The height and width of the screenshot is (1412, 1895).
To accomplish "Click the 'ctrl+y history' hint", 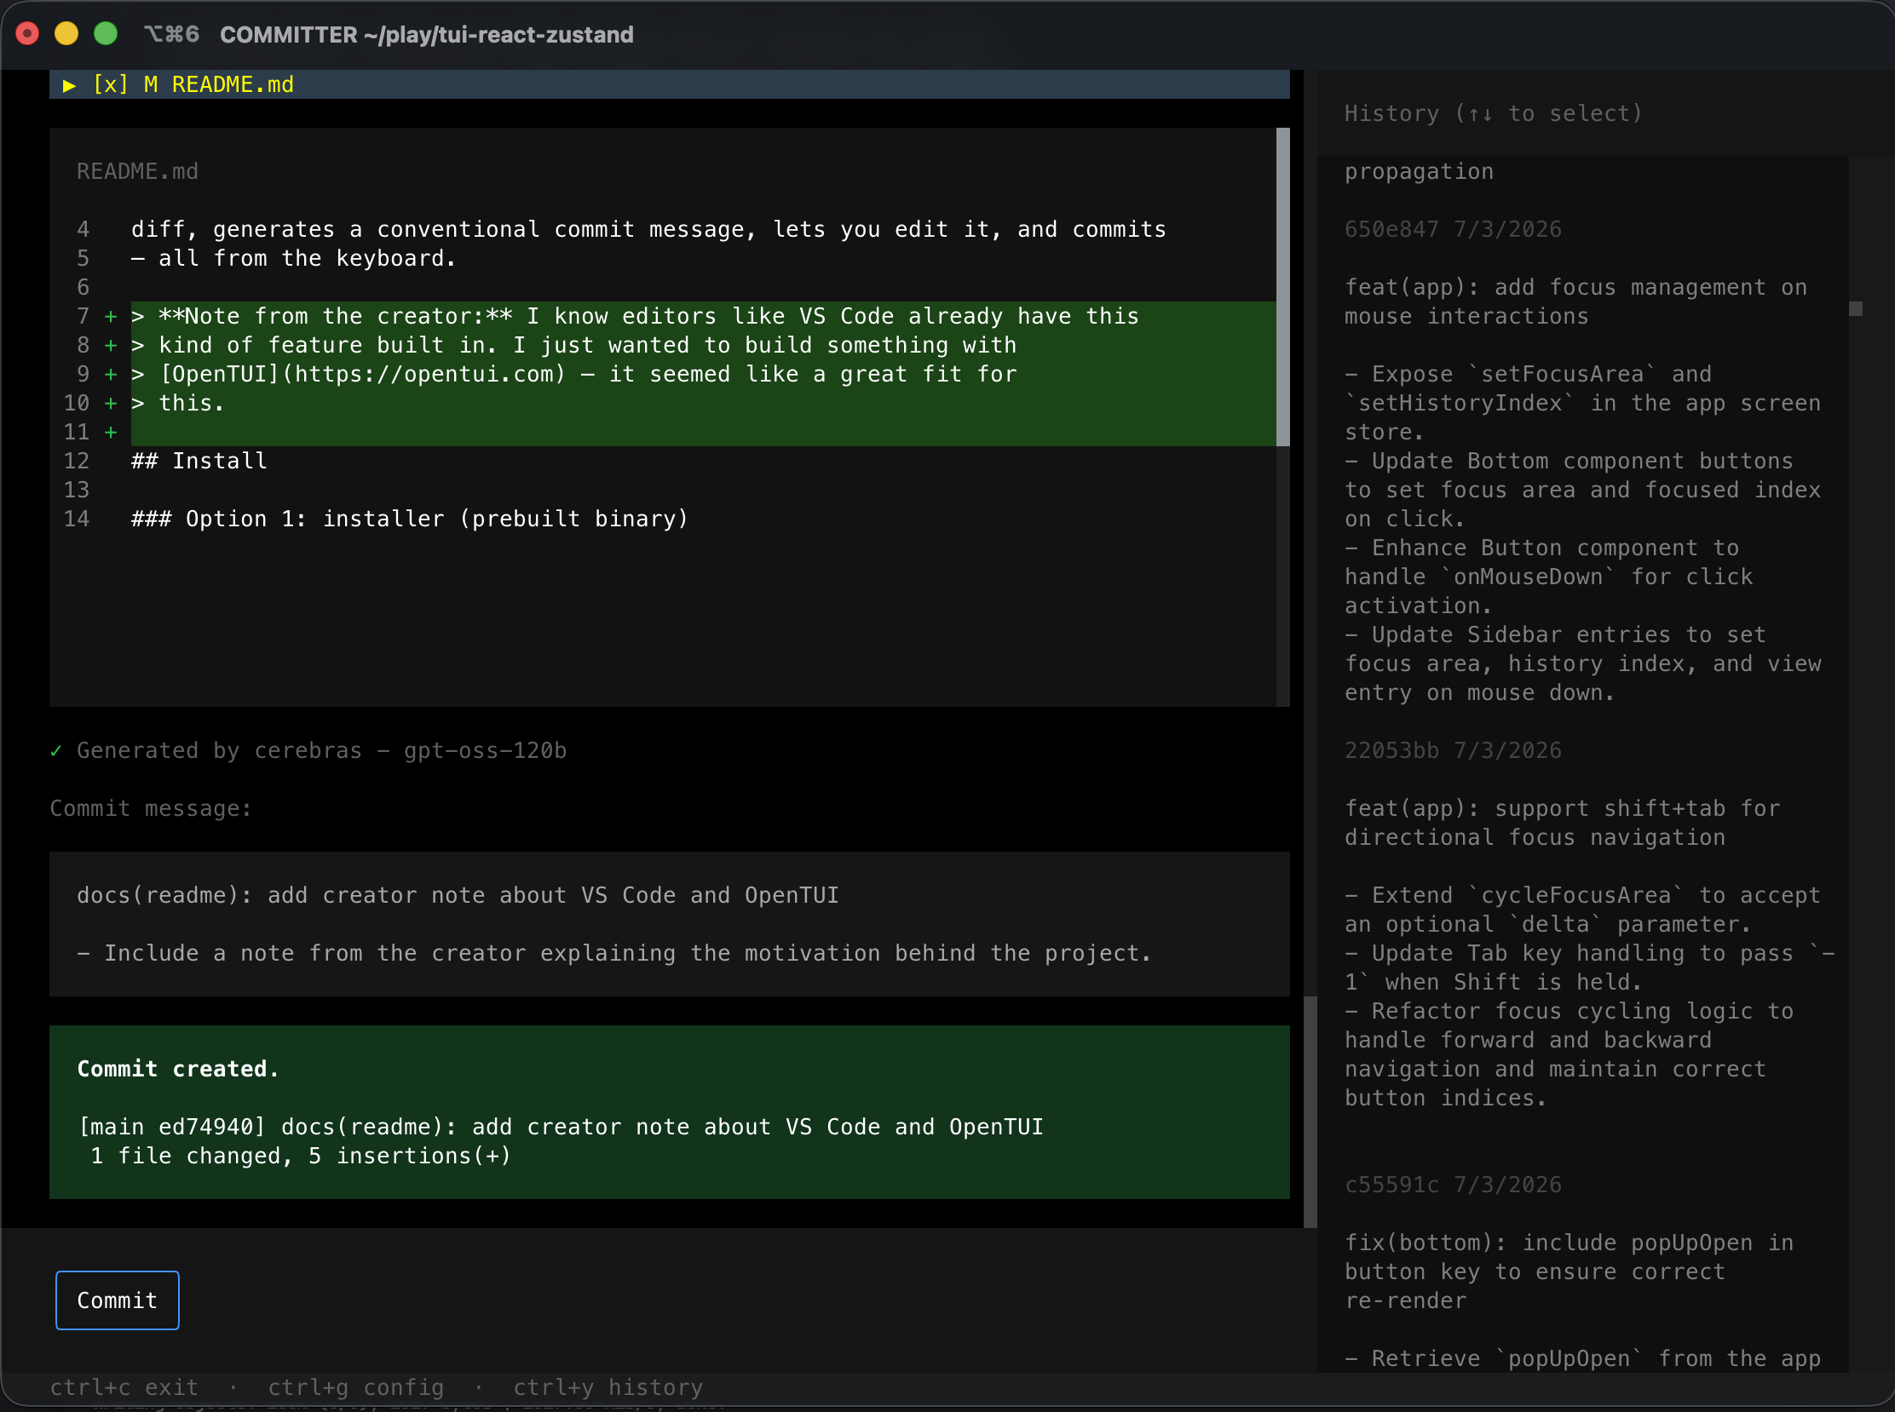I will (x=608, y=1387).
